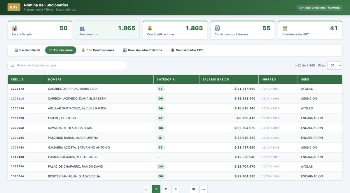Open the Escala Salarial summary card
This screenshot has height=193, width=350.
pyautogui.click(x=40, y=30)
